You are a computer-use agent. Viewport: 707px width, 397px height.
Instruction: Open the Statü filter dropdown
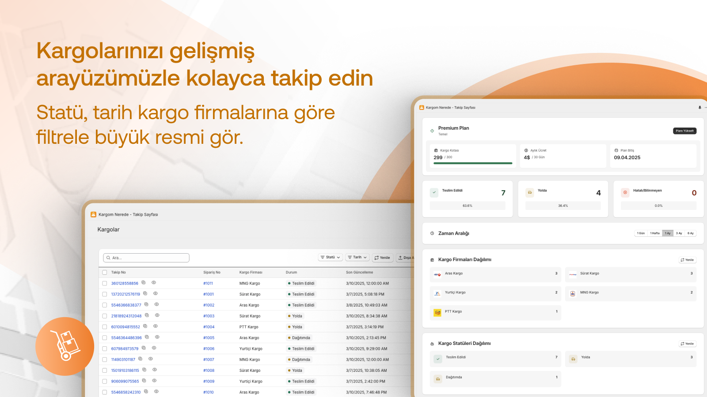331,257
